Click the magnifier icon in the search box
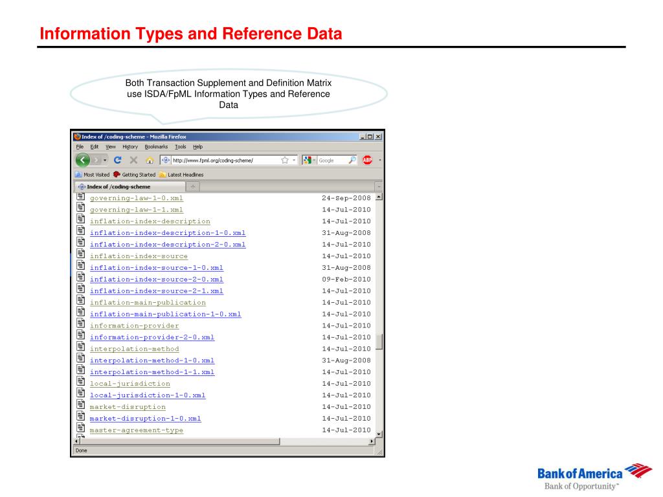The height and width of the screenshot is (497, 663). [352, 160]
